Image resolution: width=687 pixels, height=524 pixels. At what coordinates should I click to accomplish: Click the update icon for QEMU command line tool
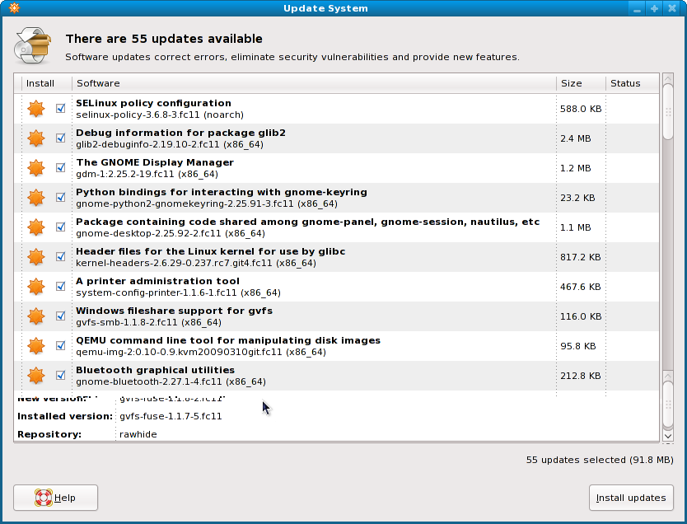35,346
